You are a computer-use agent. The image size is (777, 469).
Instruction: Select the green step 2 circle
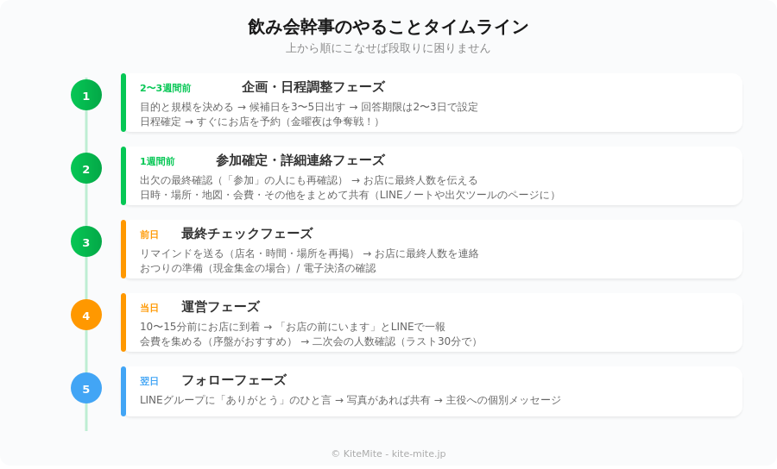[x=86, y=169]
